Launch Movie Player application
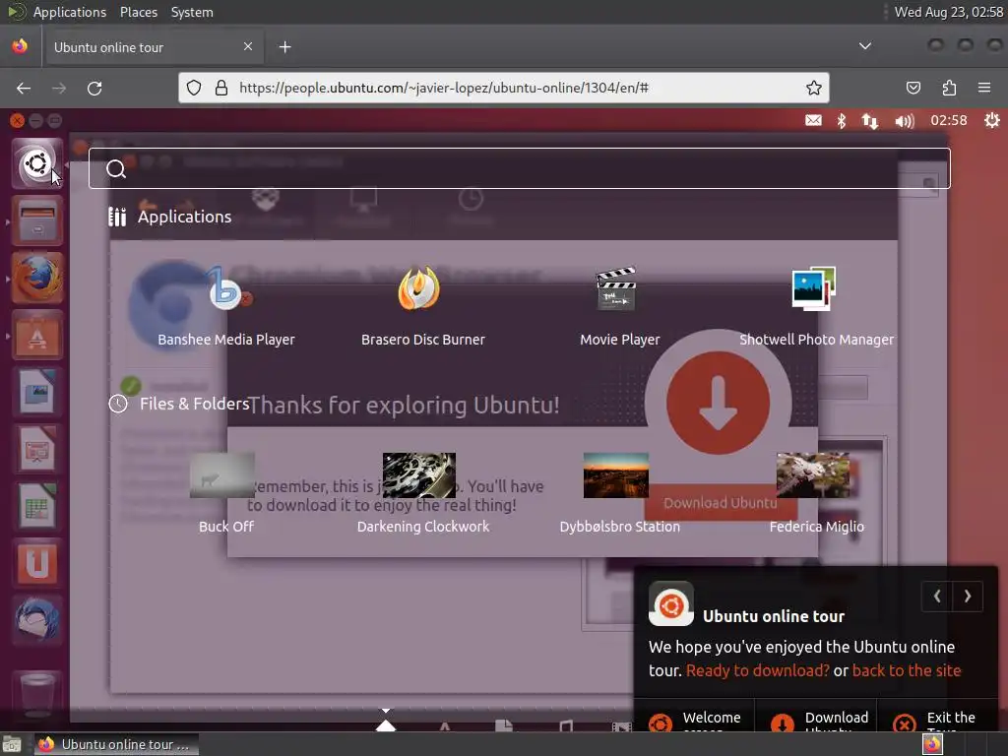This screenshot has width=1008, height=756. point(620,306)
